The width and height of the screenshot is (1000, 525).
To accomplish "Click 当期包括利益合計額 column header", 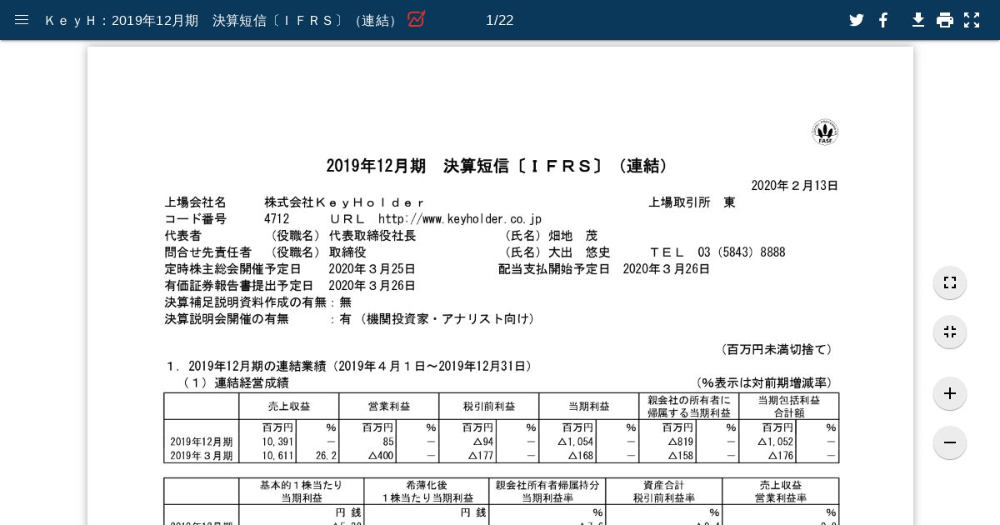I will tap(789, 406).
